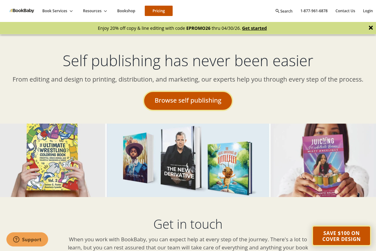Click Save $100 on Cover Design offer

tap(342, 236)
